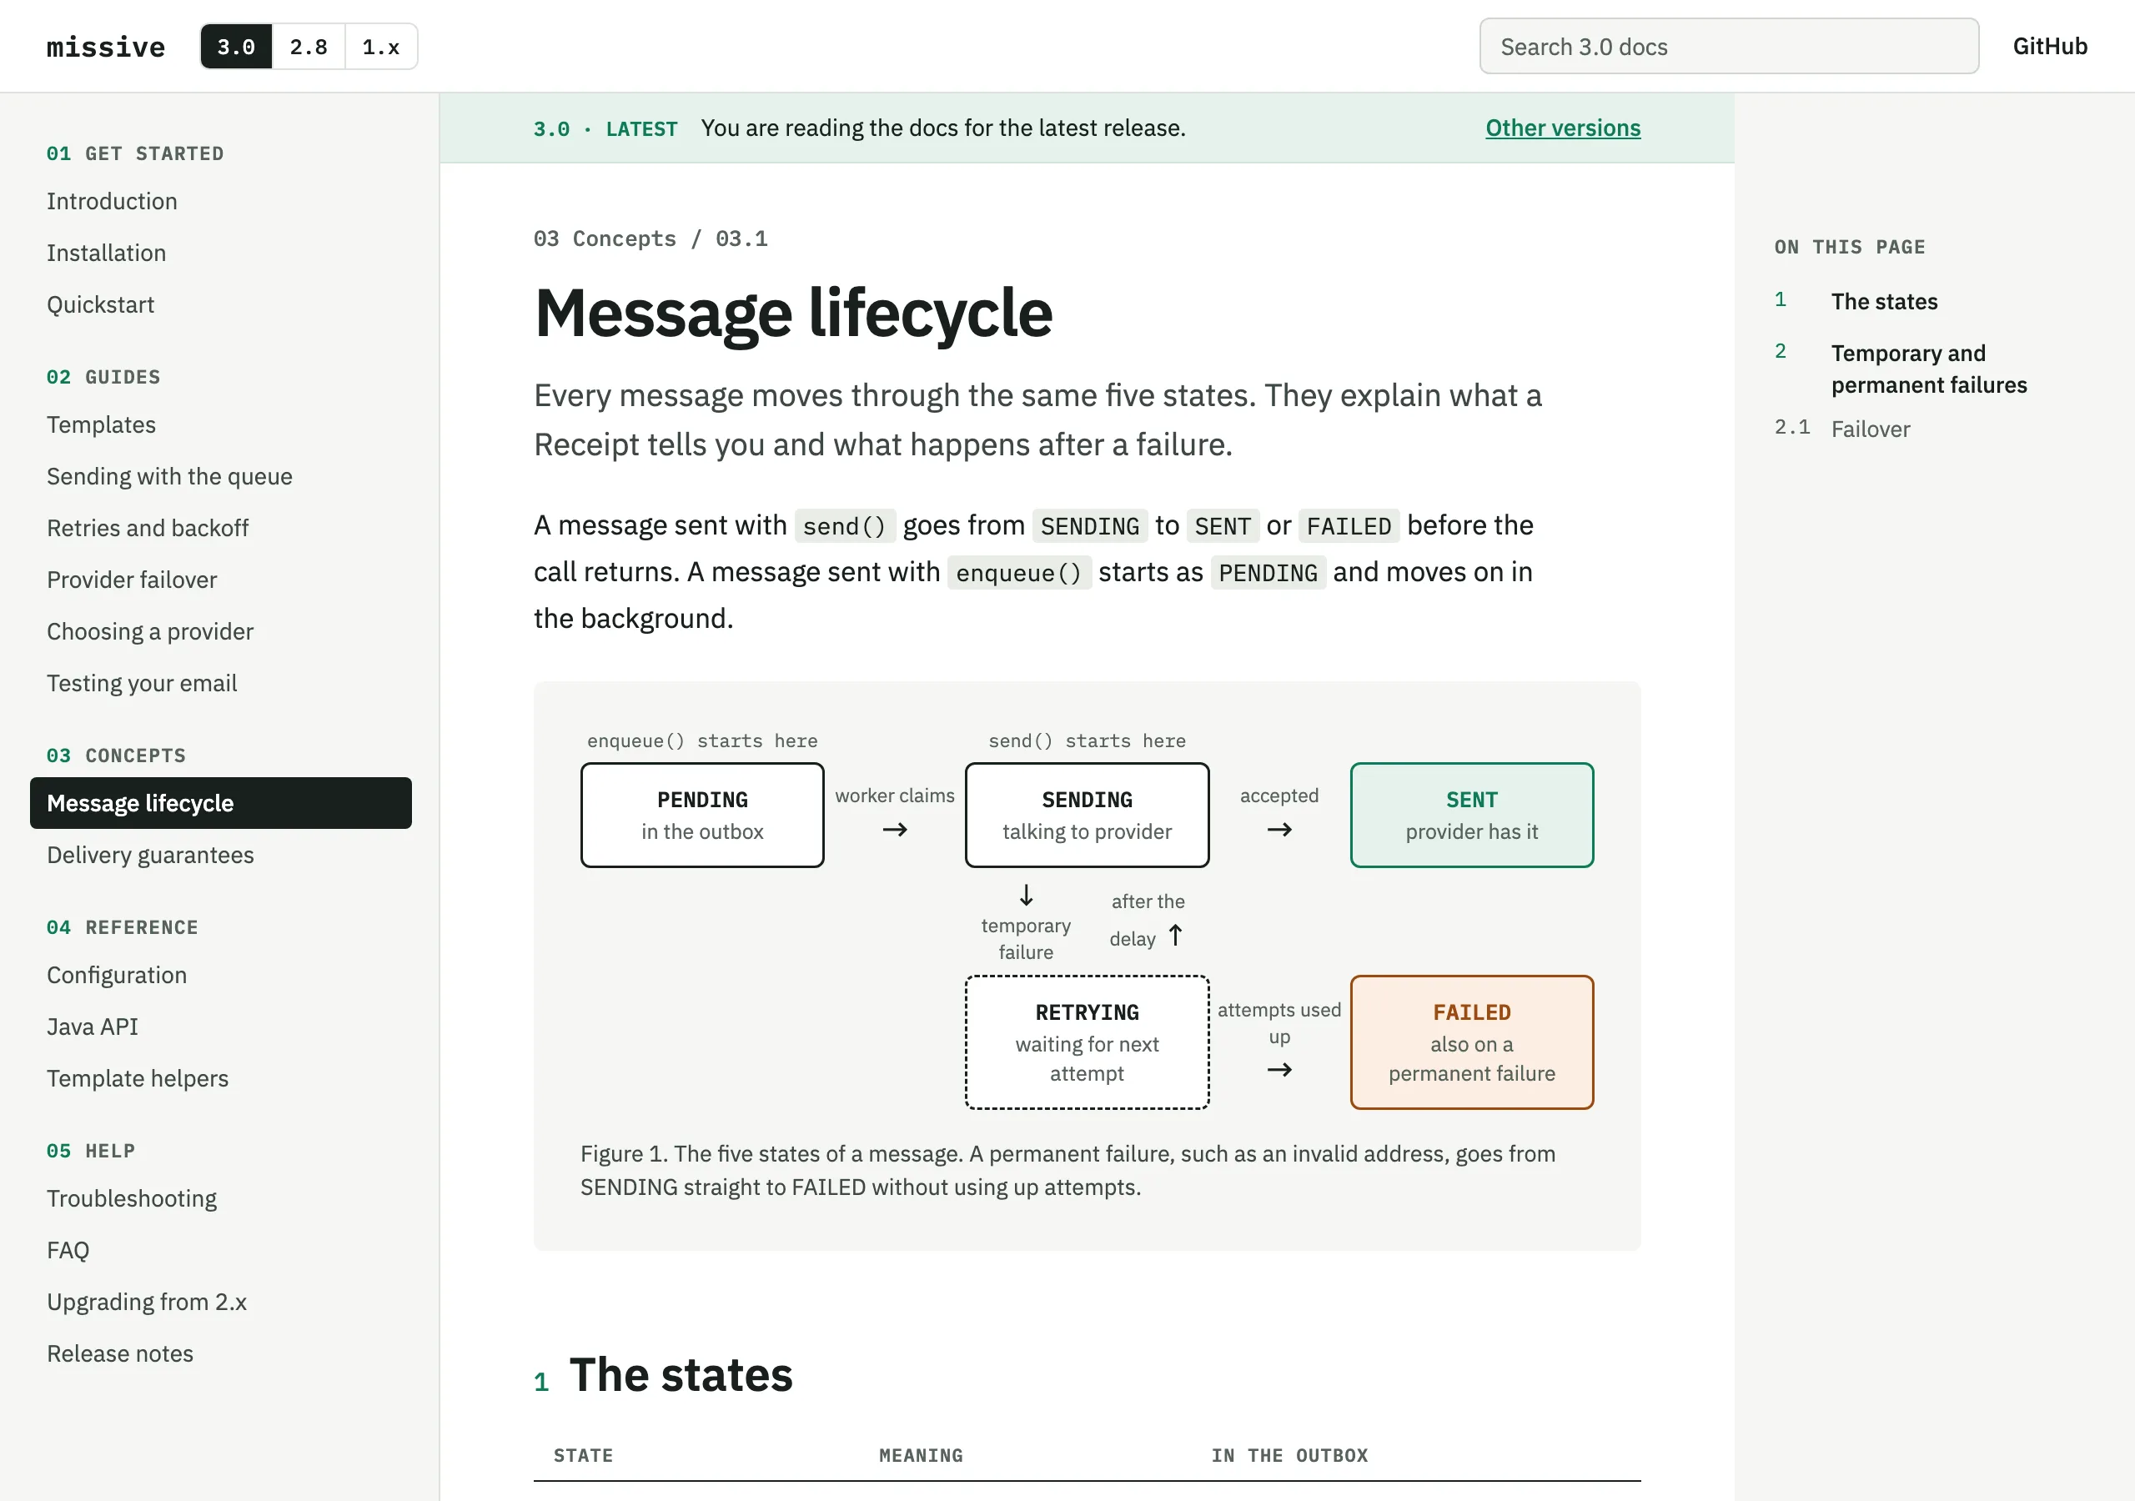The image size is (2135, 1501).
Task: Jump to Temporary and permanent failures section
Action: pos(1928,369)
